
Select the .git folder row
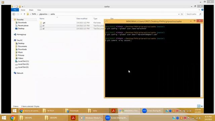[x=72, y=23]
